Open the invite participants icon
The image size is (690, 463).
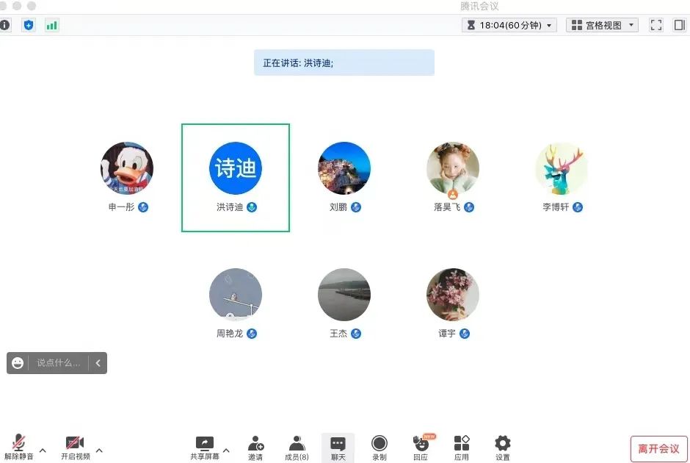[255, 448]
